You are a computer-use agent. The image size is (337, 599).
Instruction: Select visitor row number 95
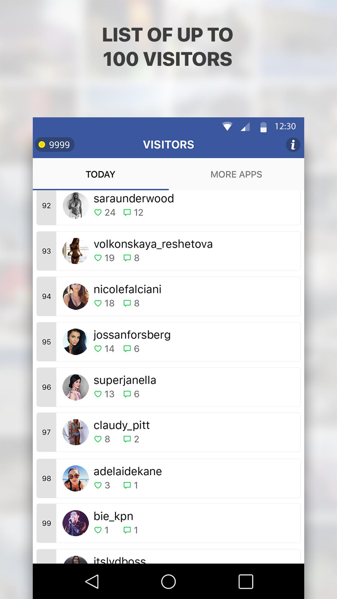(x=168, y=342)
